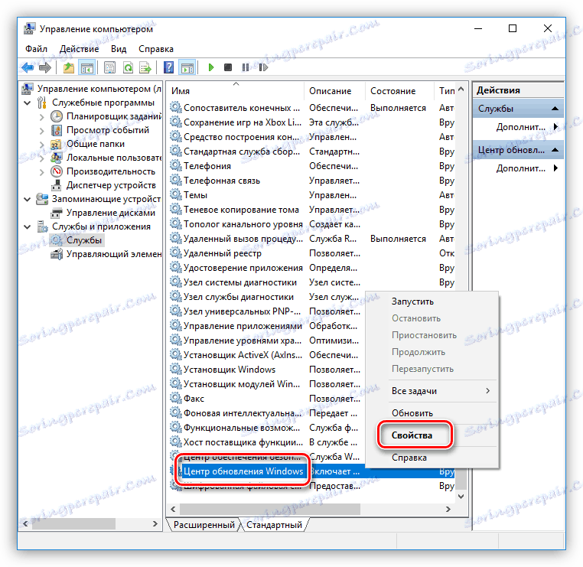Click the services list scroll up arrow
Image resolution: width=583 pixels, height=567 pixels.
[461, 89]
